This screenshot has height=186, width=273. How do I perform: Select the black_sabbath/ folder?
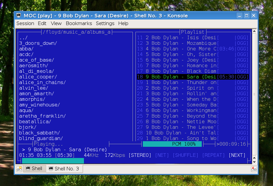click(x=39, y=133)
